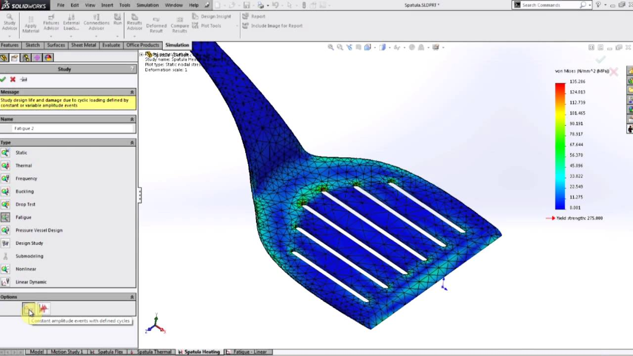Toggle constant amplitude events option
This screenshot has height=356, width=633.
coord(29,309)
